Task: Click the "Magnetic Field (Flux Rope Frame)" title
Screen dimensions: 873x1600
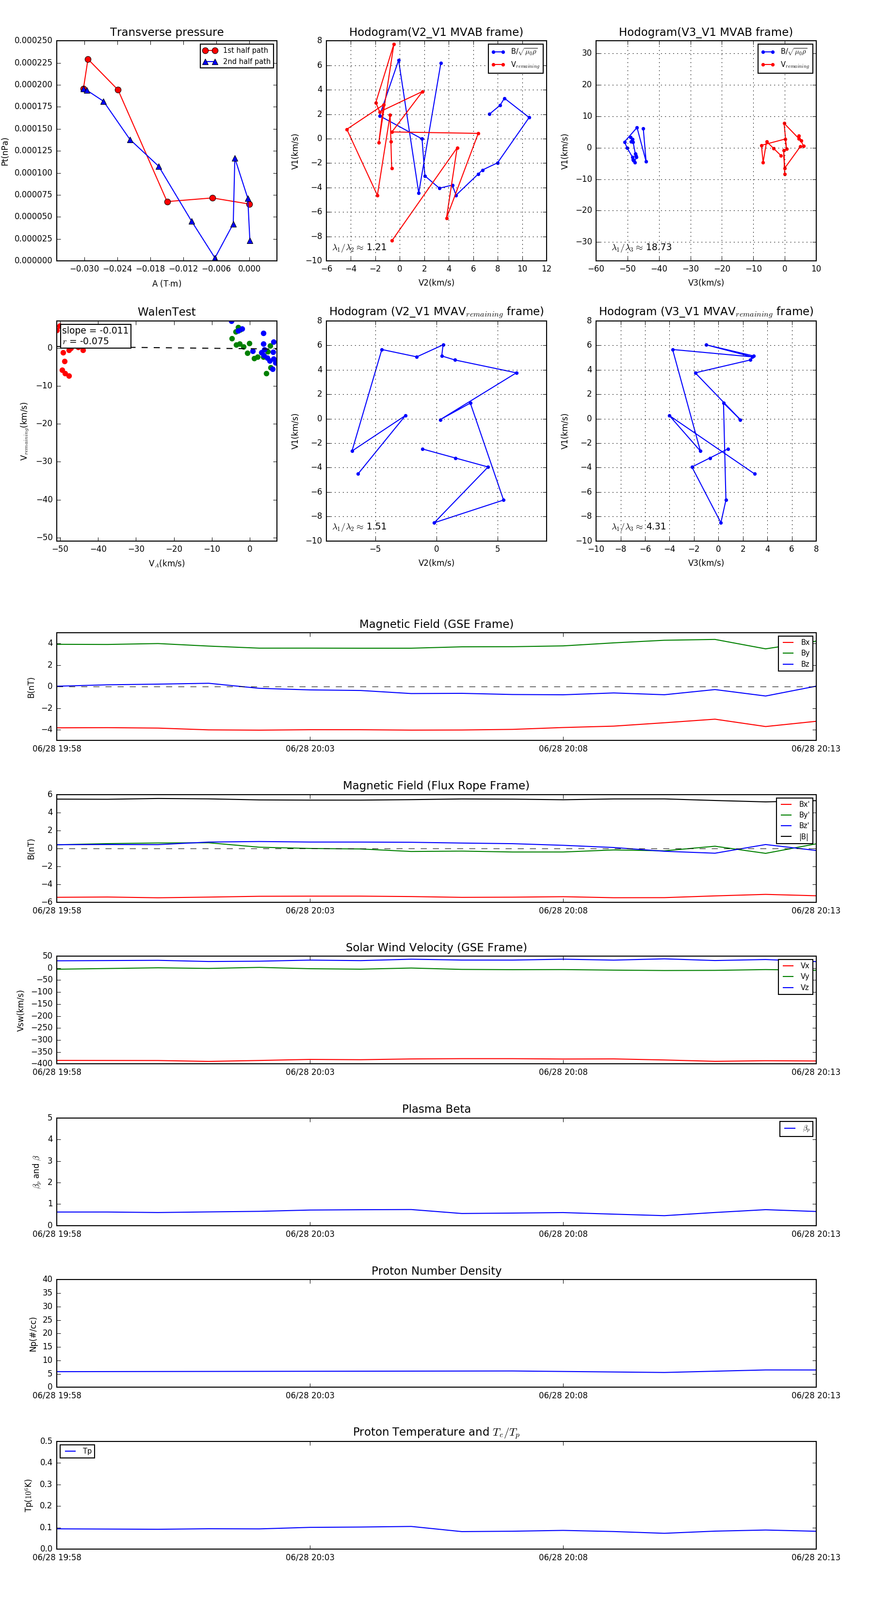Action: click(x=436, y=786)
